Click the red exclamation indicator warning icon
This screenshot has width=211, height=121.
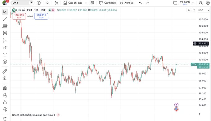(x=58, y=115)
